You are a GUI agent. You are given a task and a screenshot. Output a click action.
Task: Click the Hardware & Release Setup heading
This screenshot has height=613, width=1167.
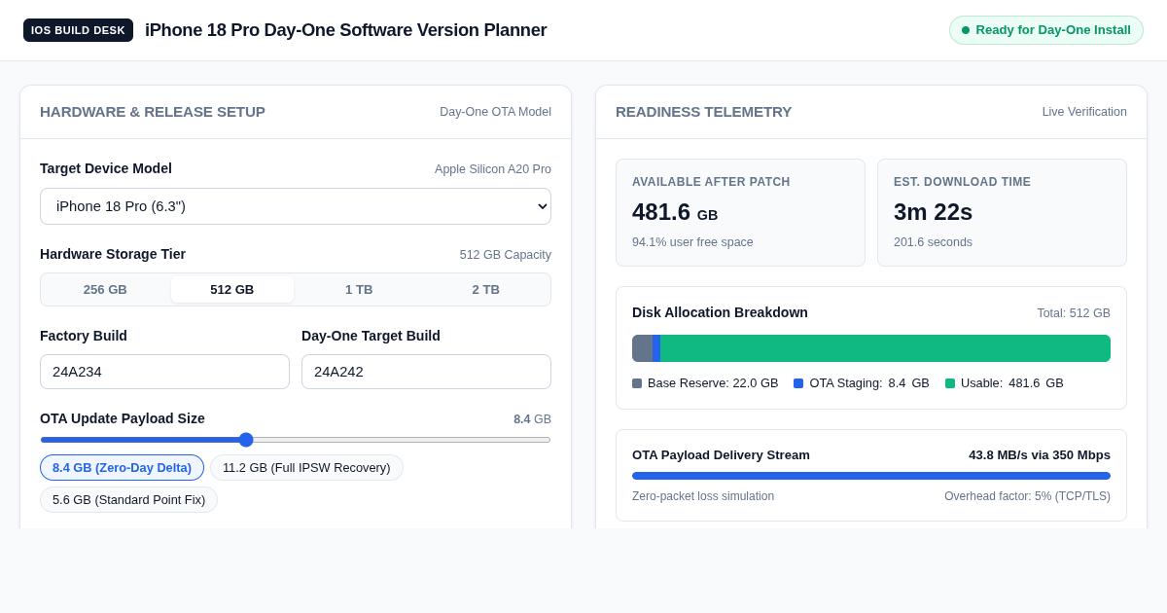pyautogui.click(x=153, y=112)
